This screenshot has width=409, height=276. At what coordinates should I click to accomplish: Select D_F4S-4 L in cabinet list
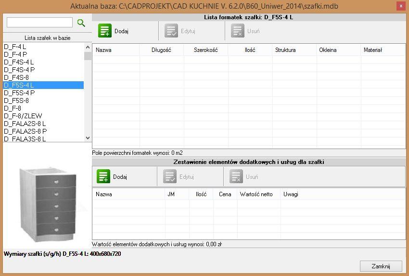(43, 62)
